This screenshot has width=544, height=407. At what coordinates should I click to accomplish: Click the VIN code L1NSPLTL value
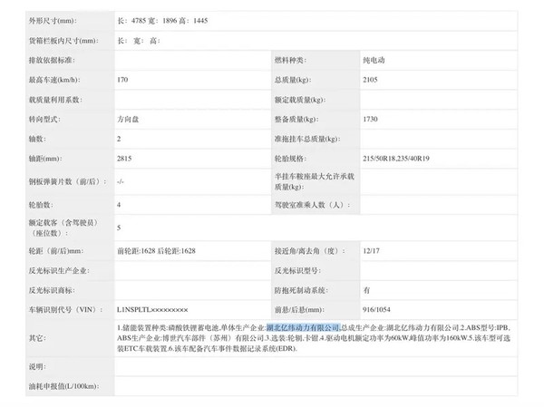point(151,309)
